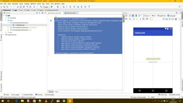This screenshot has height=103, width=183.
Task: Click the Back navigation arrow in toolbar
Action: [x=34, y=7]
